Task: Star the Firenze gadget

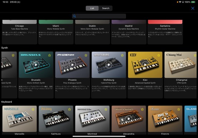Action: [179, 109]
